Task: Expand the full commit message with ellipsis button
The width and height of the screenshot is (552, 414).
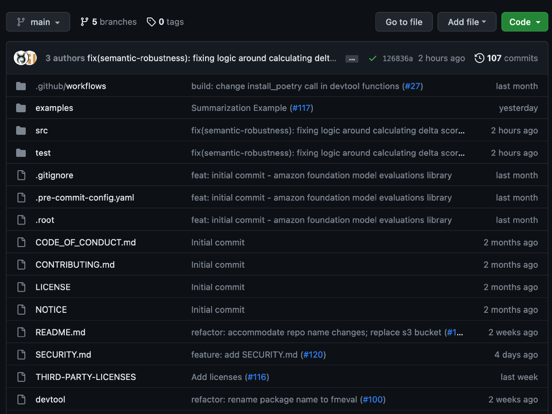Action: [x=351, y=58]
